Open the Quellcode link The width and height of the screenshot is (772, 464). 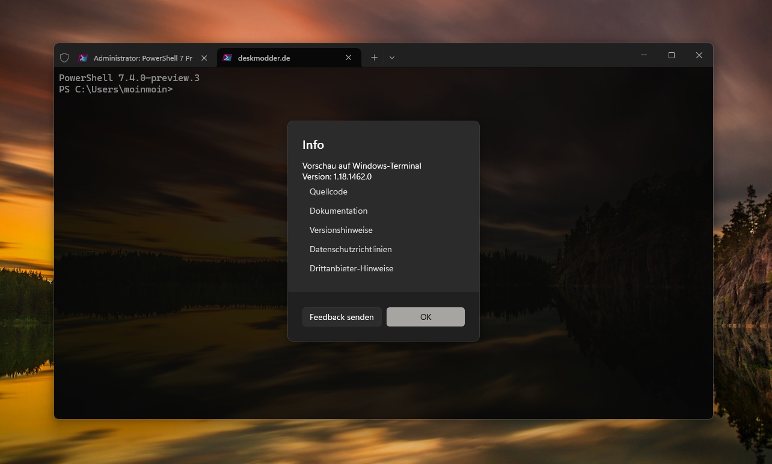pos(328,191)
